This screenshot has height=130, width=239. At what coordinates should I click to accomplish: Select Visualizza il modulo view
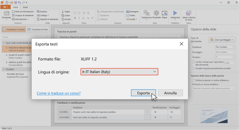click(14, 29)
